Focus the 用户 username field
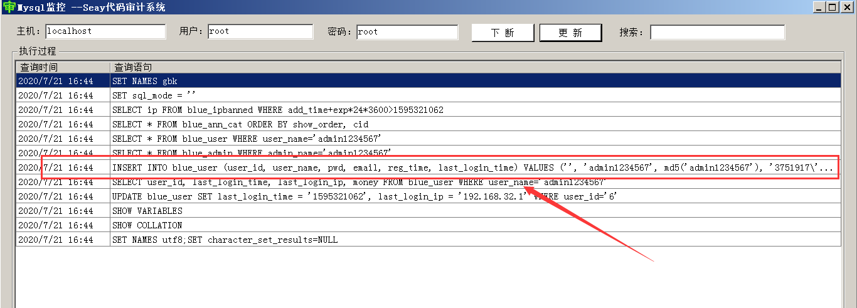 [x=260, y=31]
